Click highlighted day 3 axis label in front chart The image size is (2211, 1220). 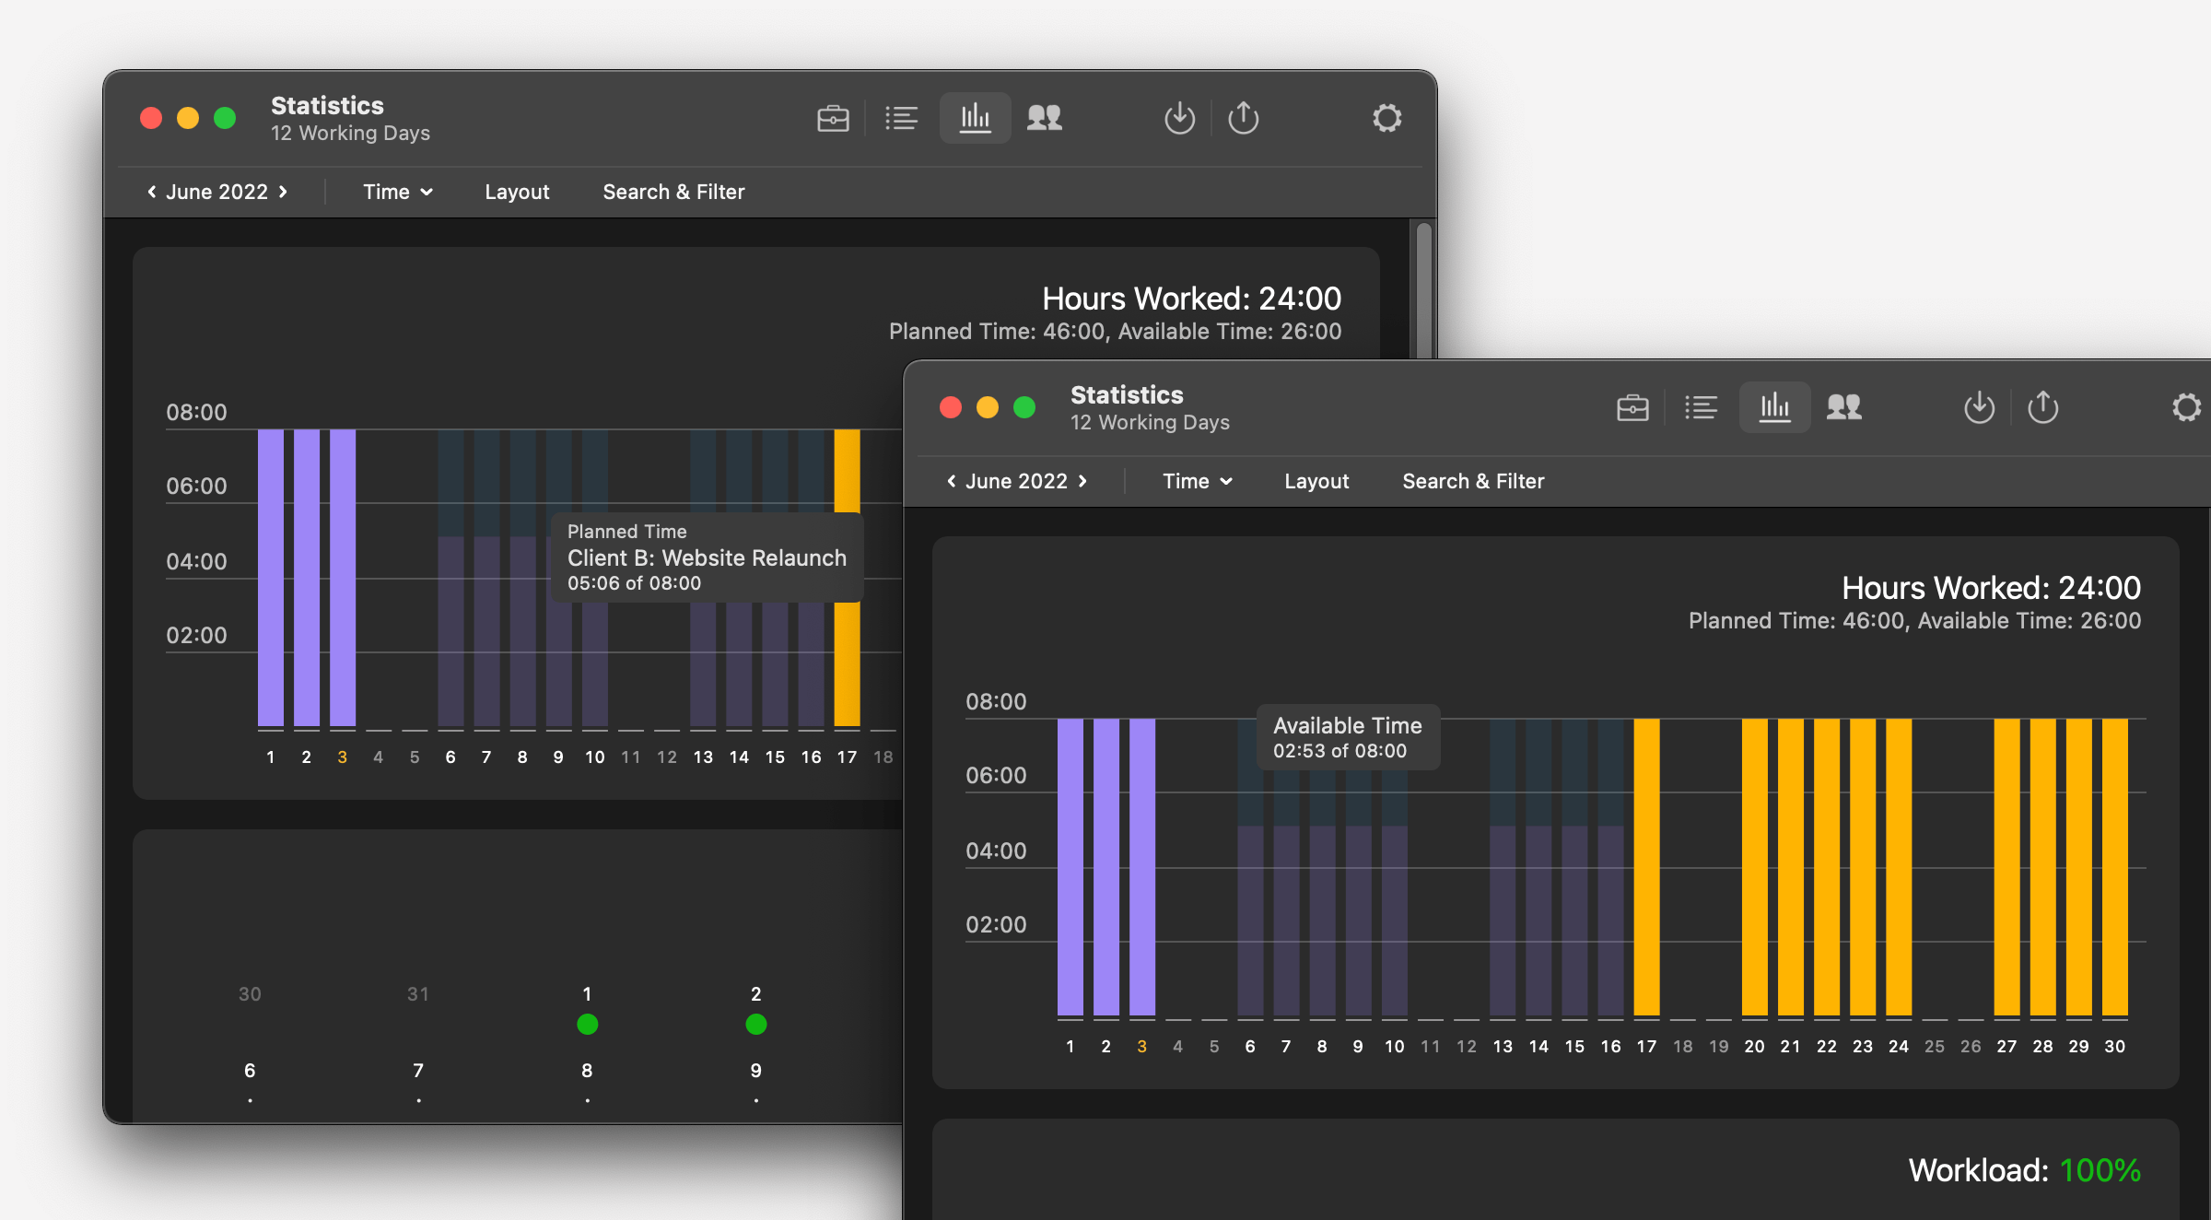pos(1142,1047)
